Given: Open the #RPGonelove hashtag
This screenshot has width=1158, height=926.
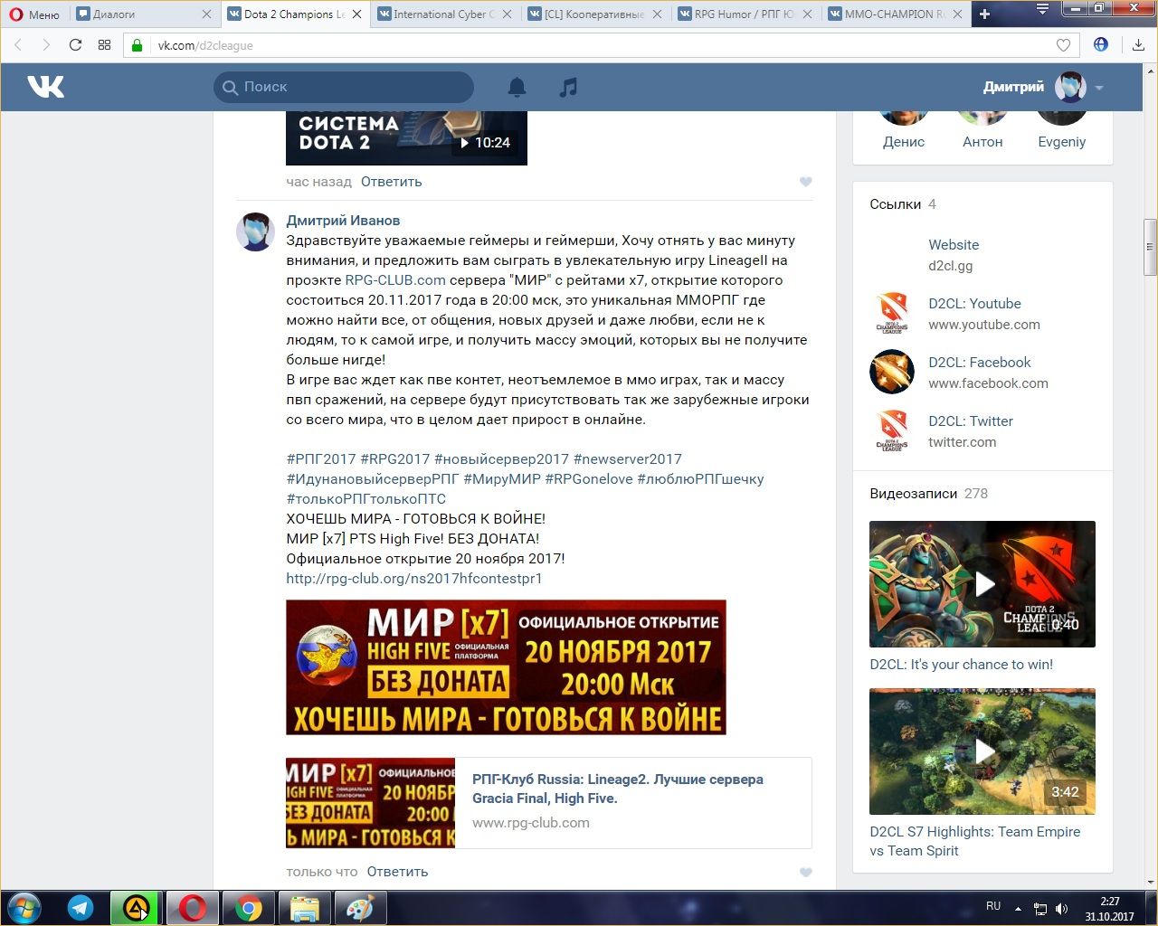Looking at the screenshot, I should click(x=589, y=479).
